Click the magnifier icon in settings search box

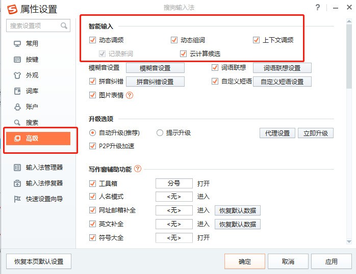point(64,25)
